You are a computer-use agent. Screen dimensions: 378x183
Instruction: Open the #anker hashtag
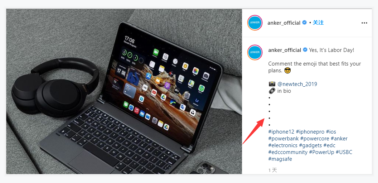click(339, 139)
